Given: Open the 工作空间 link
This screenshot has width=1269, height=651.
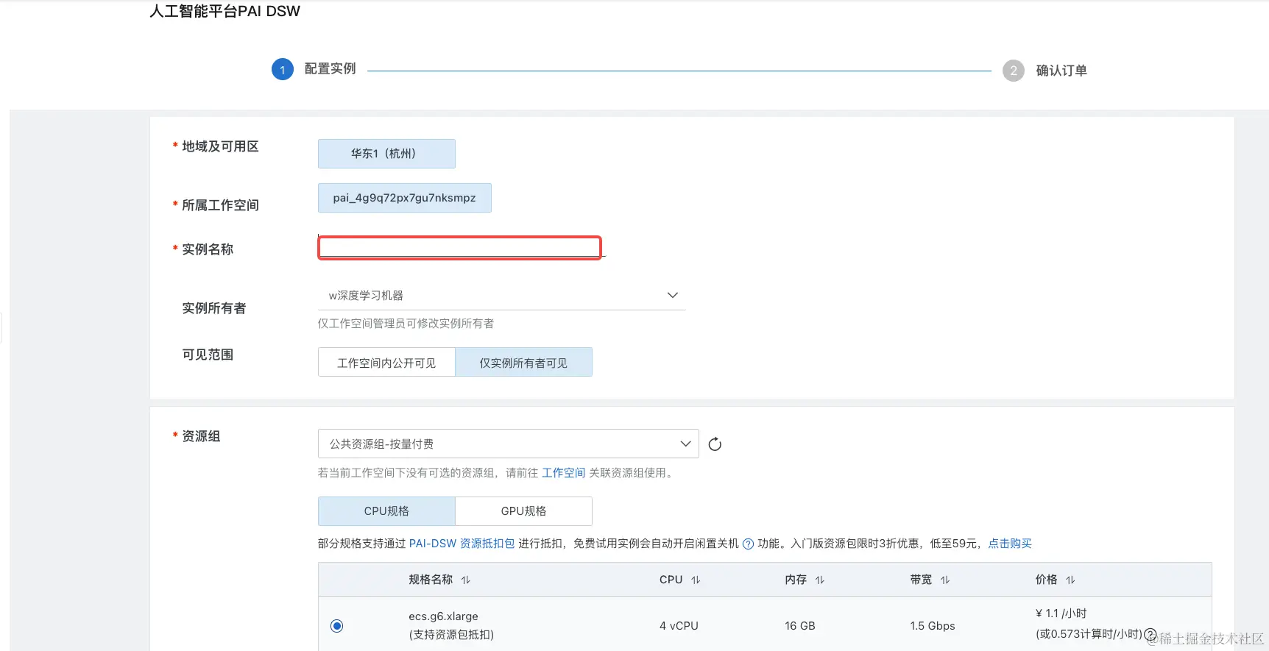Looking at the screenshot, I should (x=563, y=473).
